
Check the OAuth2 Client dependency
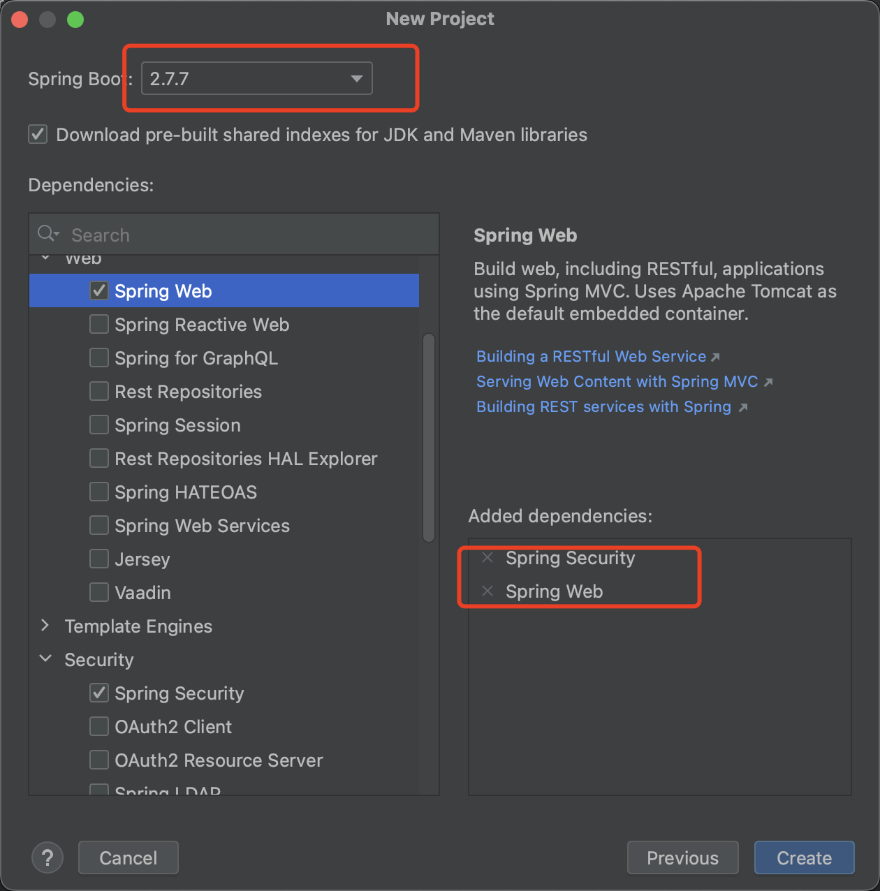pyautogui.click(x=99, y=726)
